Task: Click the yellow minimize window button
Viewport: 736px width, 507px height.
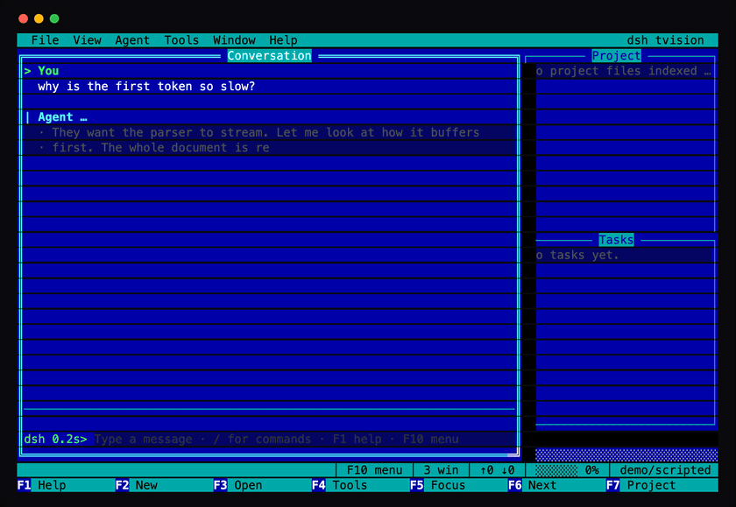Action: (39, 18)
